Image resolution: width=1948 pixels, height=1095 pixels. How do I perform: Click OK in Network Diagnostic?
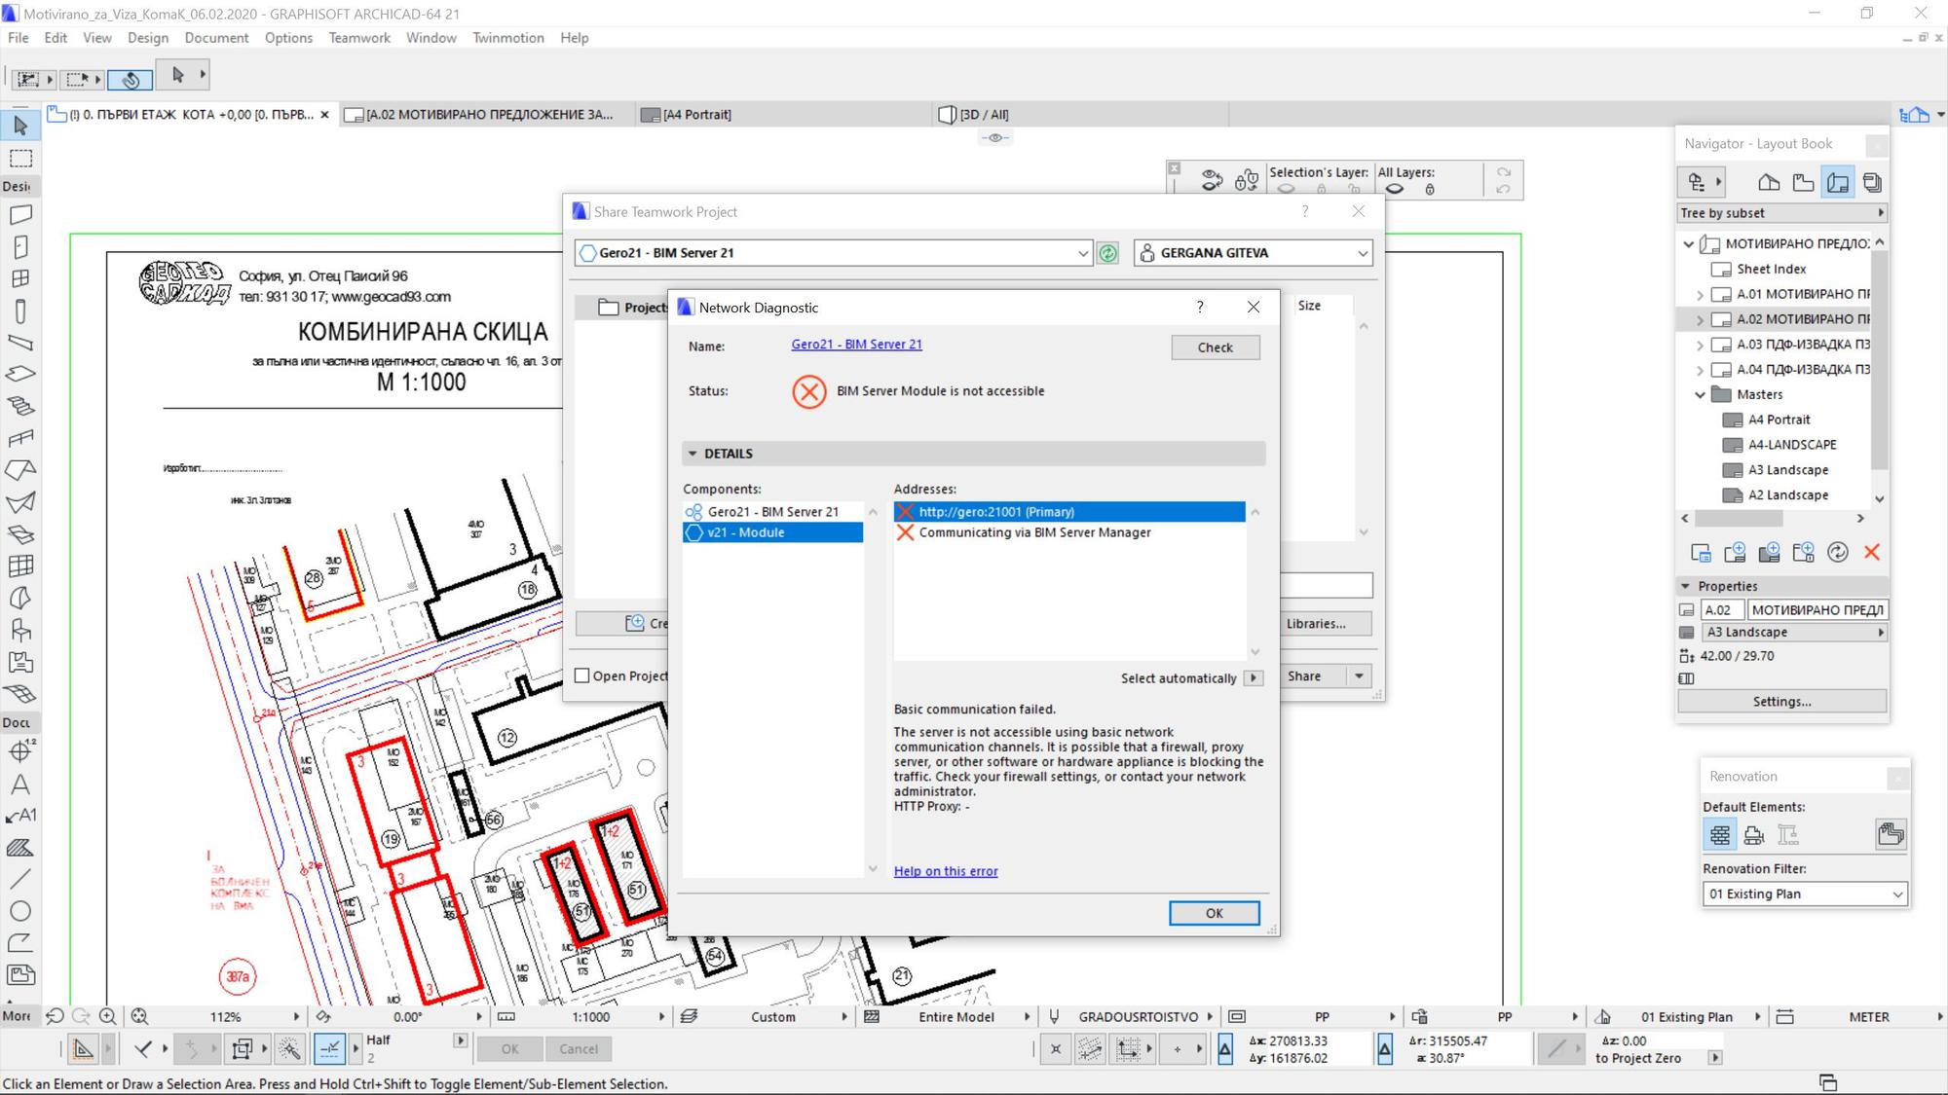tap(1214, 913)
